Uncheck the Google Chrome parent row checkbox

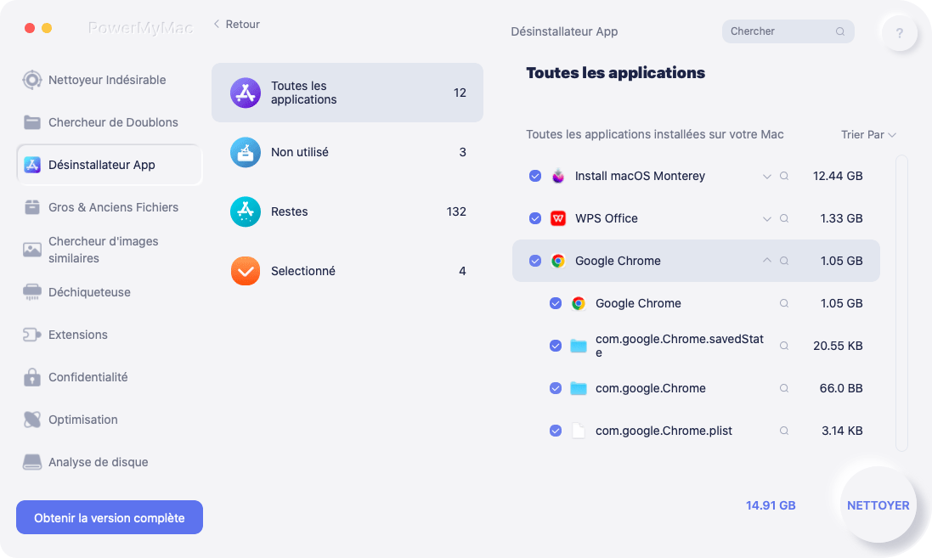(535, 261)
